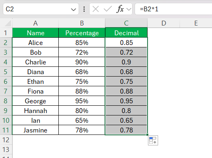The width and height of the screenshot is (212, 158).
Task: Click the Select All corner triangle
Action: click(8, 23)
